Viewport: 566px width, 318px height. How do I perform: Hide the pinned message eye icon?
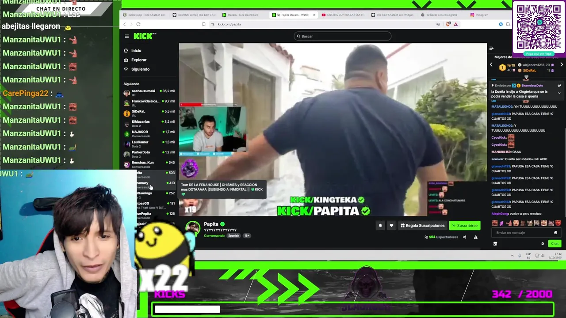[x=559, y=86]
